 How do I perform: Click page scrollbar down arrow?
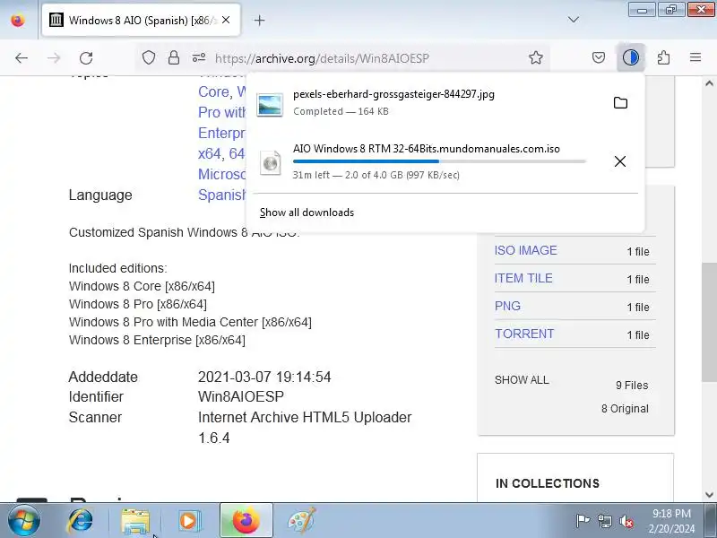[709, 495]
